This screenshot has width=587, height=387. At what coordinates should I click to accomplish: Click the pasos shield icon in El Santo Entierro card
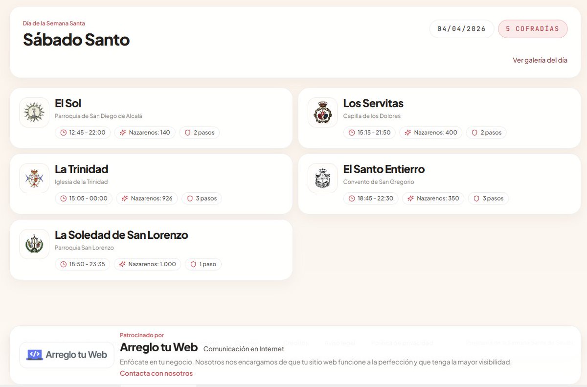click(x=476, y=199)
